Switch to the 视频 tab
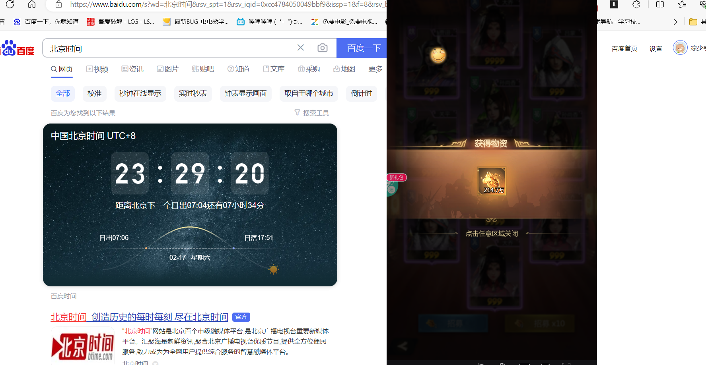The width and height of the screenshot is (706, 365). tap(97, 69)
